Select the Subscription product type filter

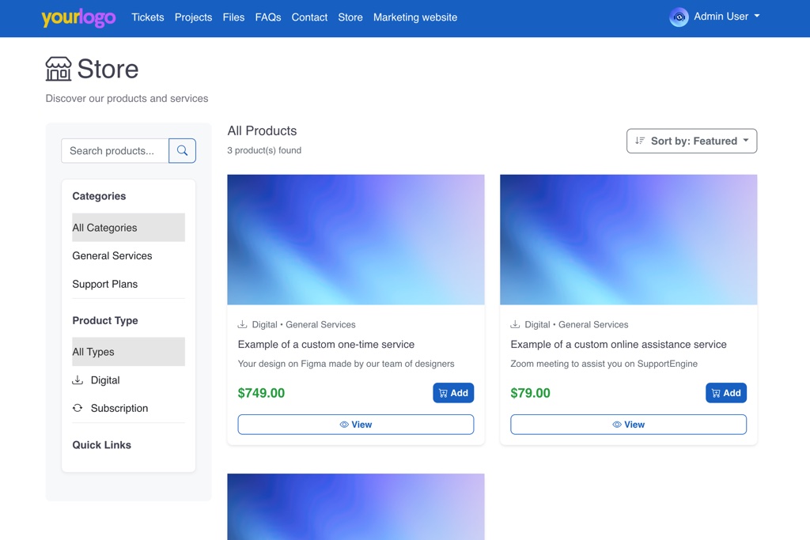119,409
